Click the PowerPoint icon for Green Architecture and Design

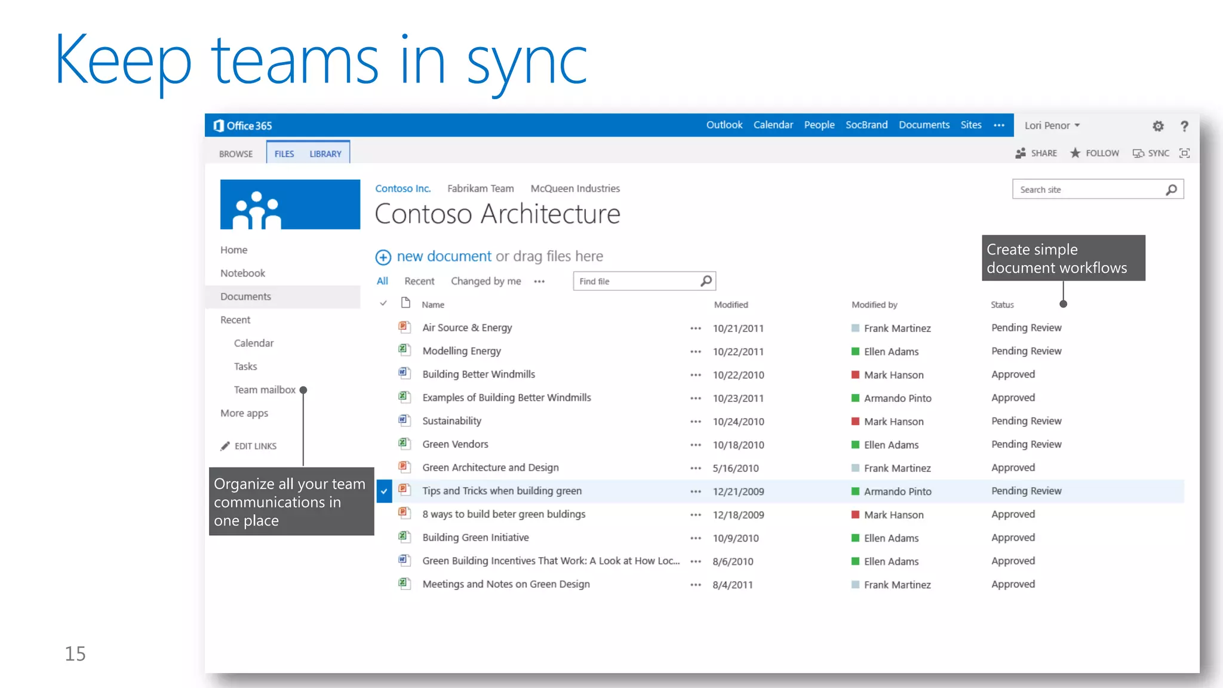point(405,467)
